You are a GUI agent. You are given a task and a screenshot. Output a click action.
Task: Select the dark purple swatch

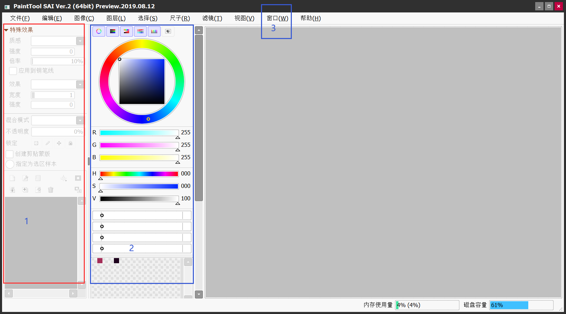[x=116, y=260]
